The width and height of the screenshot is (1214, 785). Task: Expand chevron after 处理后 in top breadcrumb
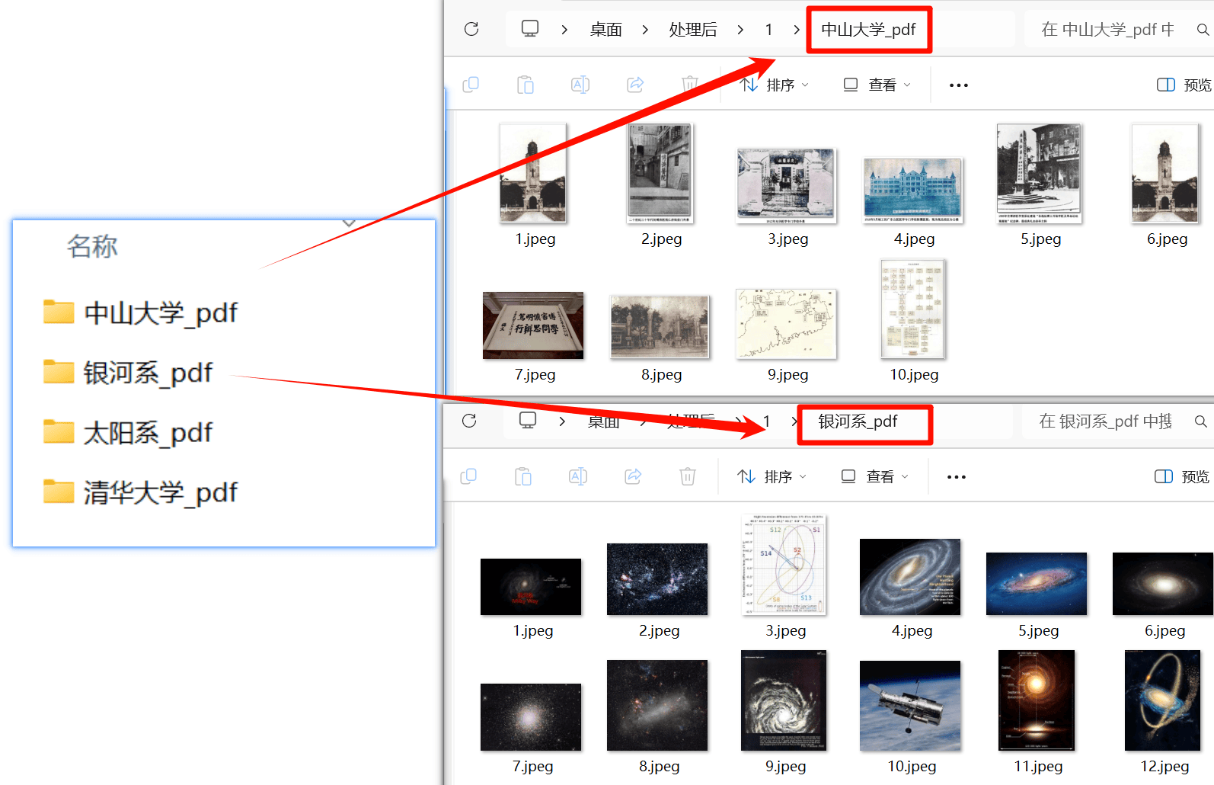tap(740, 30)
